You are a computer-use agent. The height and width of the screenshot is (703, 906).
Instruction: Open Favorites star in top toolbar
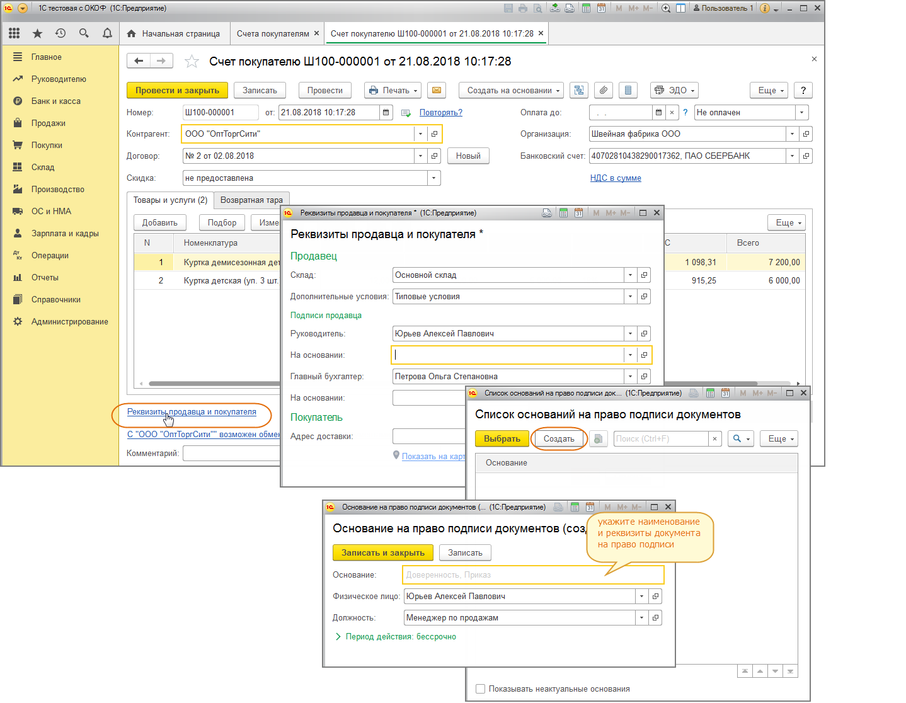37,33
